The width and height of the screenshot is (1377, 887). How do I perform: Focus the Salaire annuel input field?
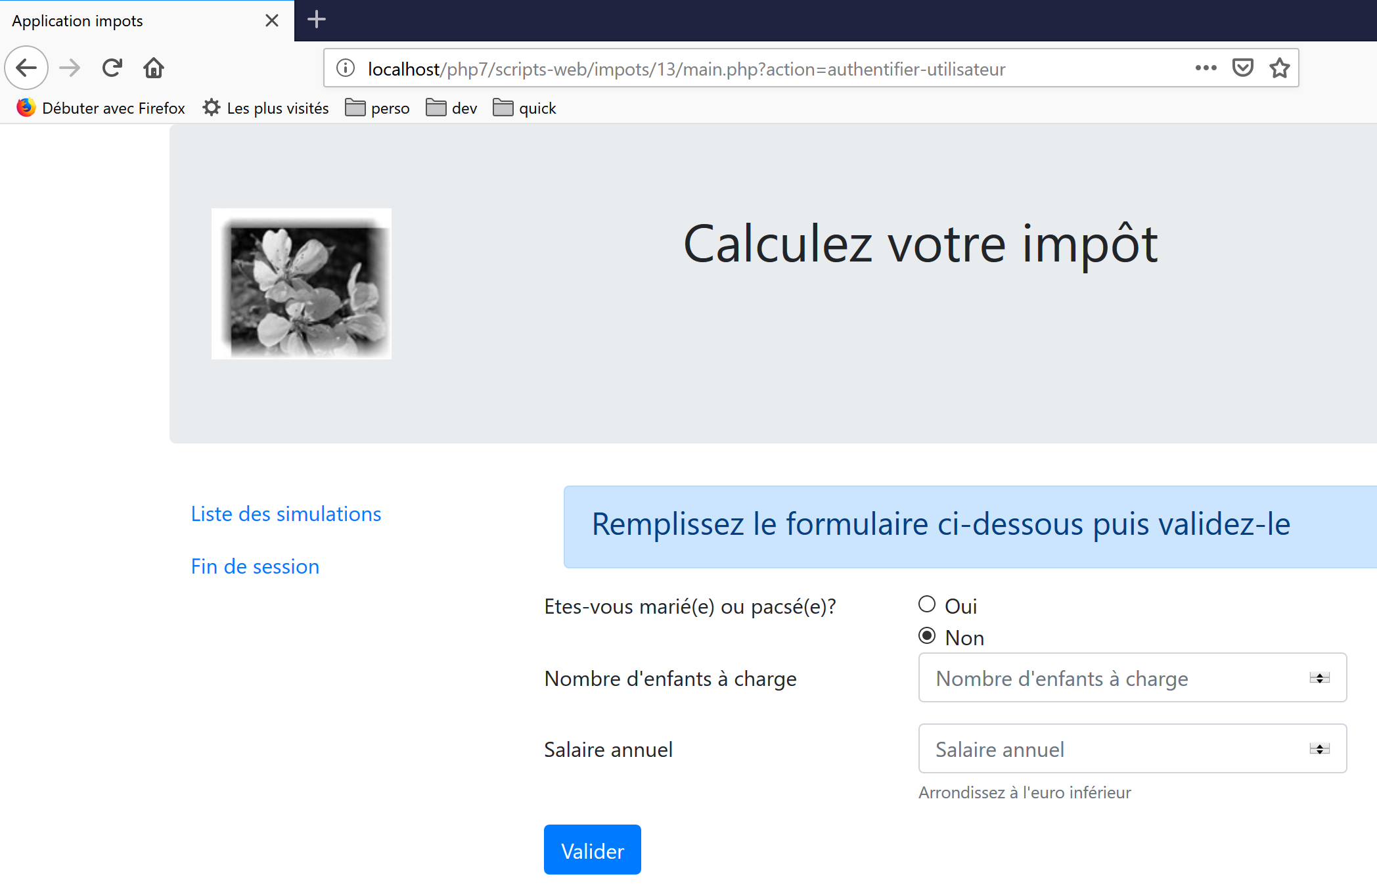1110,749
